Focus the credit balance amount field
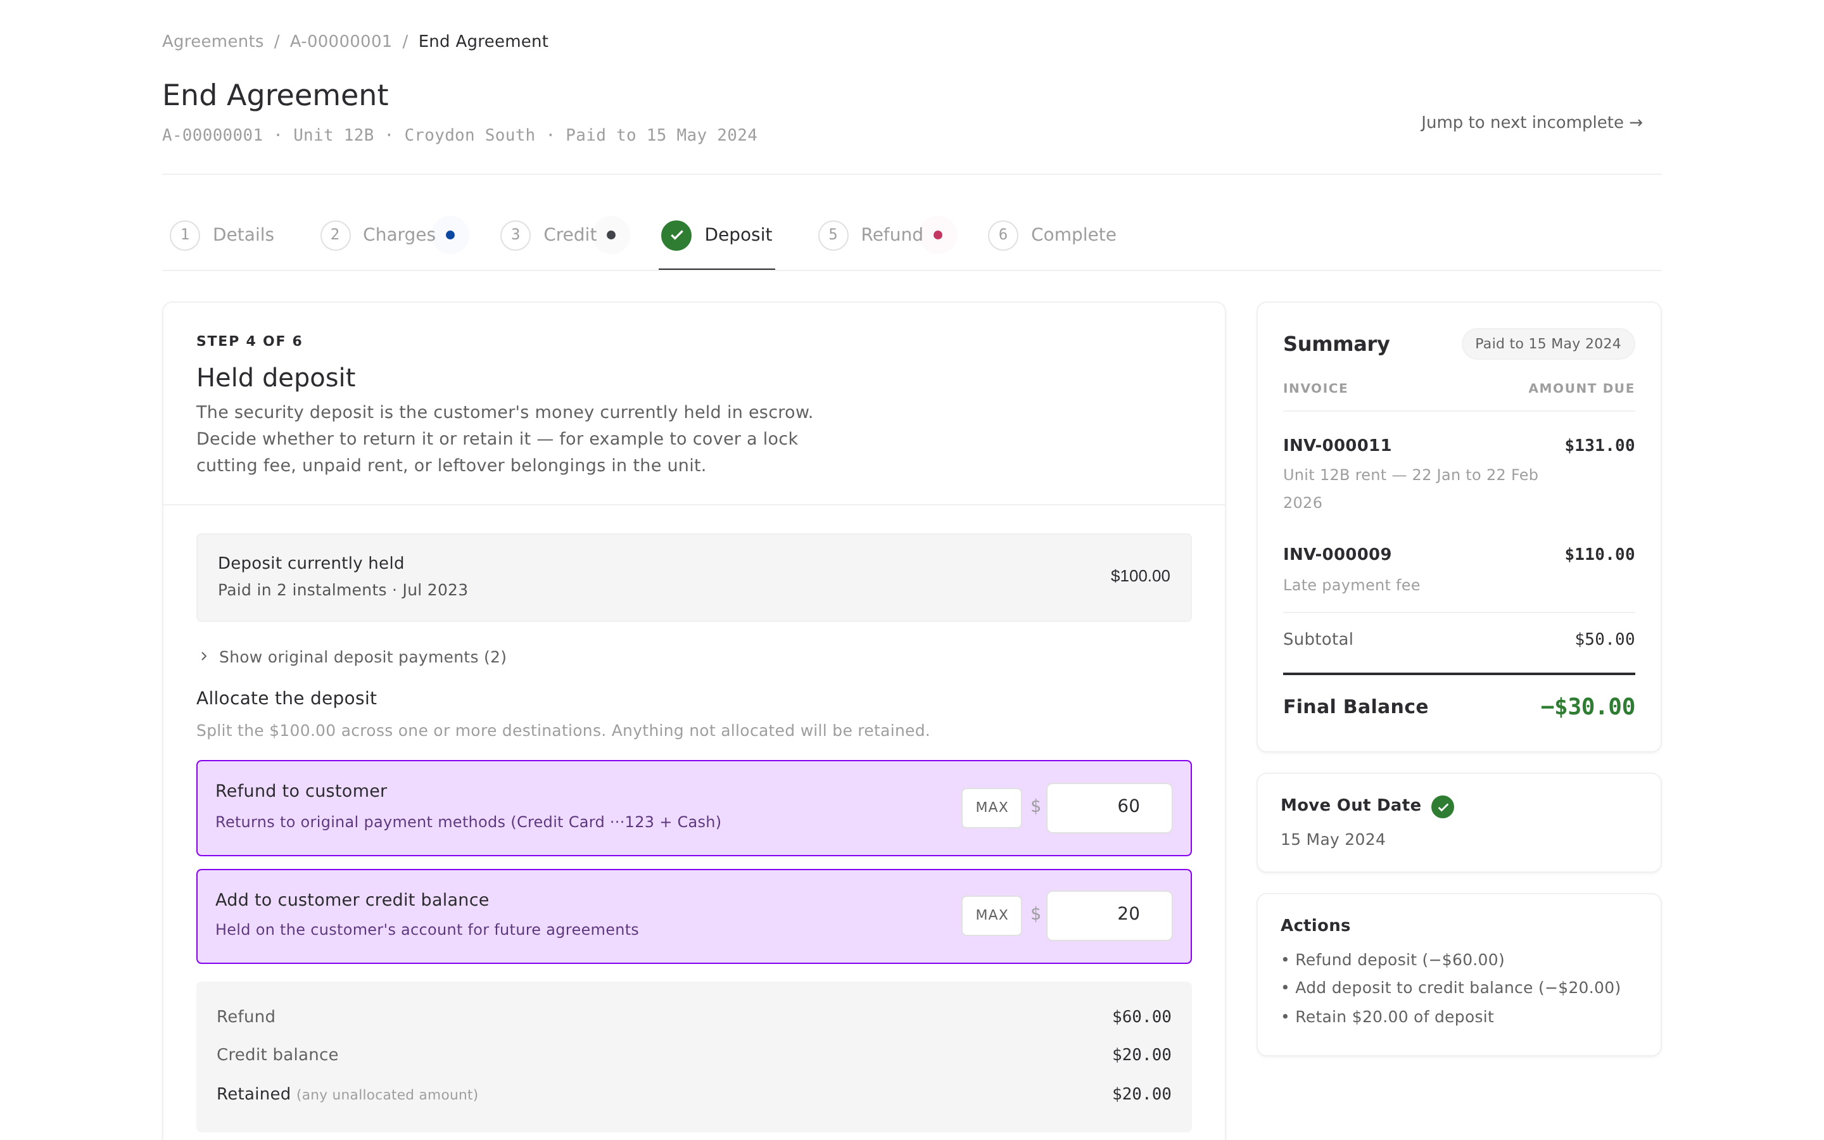Image resolution: width=1824 pixels, height=1140 pixels. pyautogui.click(x=1109, y=915)
